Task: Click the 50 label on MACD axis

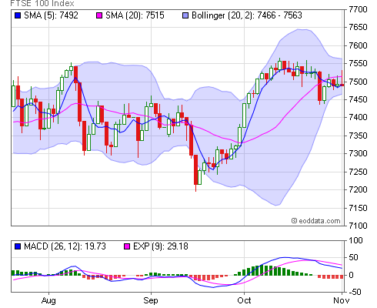Action: pyautogui.click(x=353, y=257)
